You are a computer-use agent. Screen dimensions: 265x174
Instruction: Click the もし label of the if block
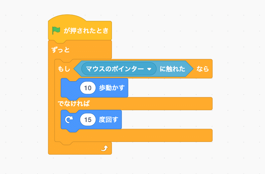[x=64, y=69]
